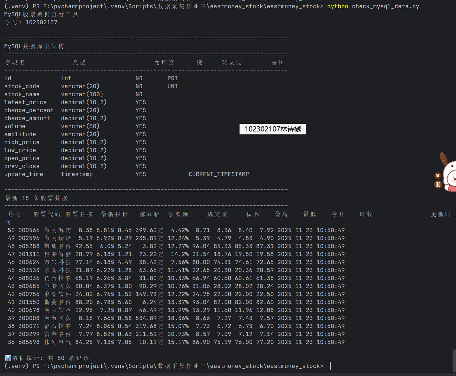
Task: Click the 股票代码 column header
Action: 47,214
